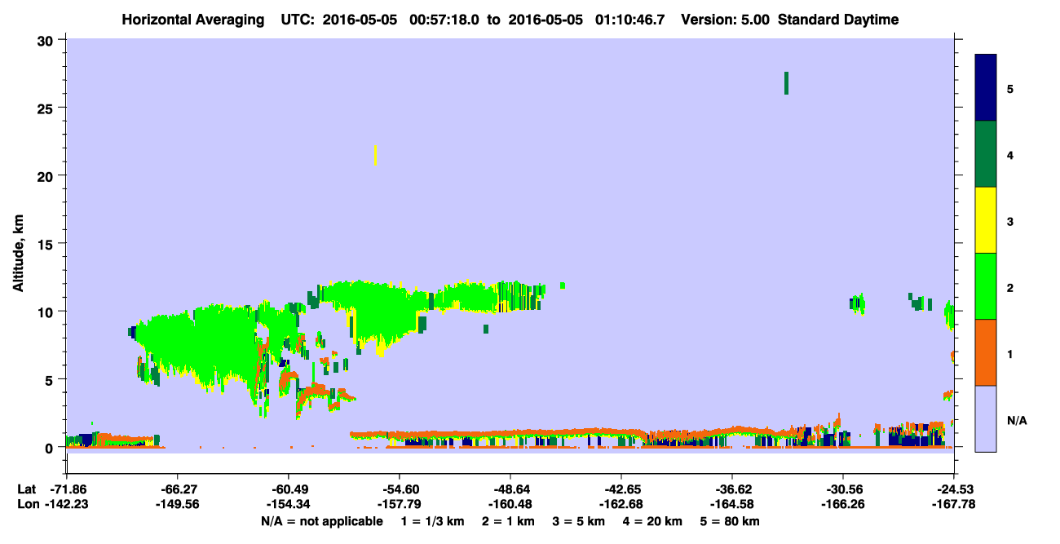
Task: Click the orange color bar segment 1
Action: point(986,352)
